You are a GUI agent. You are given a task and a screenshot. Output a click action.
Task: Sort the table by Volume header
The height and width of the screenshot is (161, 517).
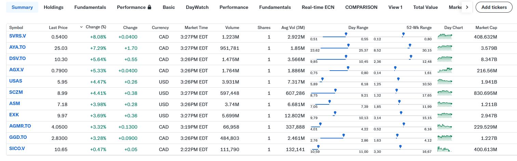tap(232, 28)
